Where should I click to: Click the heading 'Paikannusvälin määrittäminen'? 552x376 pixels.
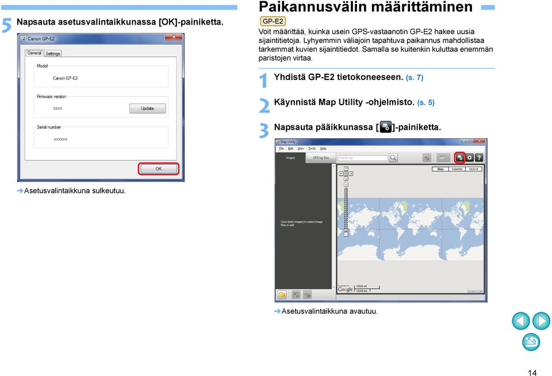(x=366, y=7)
